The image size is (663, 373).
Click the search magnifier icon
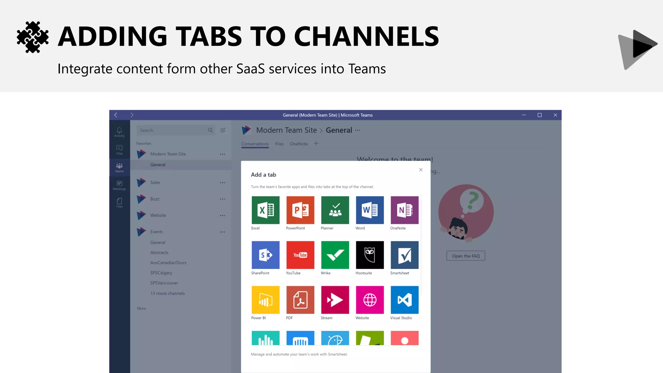tap(210, 130)
